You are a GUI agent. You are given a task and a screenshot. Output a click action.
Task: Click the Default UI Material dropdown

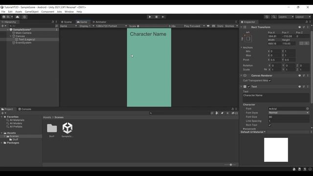click(253, 132)
